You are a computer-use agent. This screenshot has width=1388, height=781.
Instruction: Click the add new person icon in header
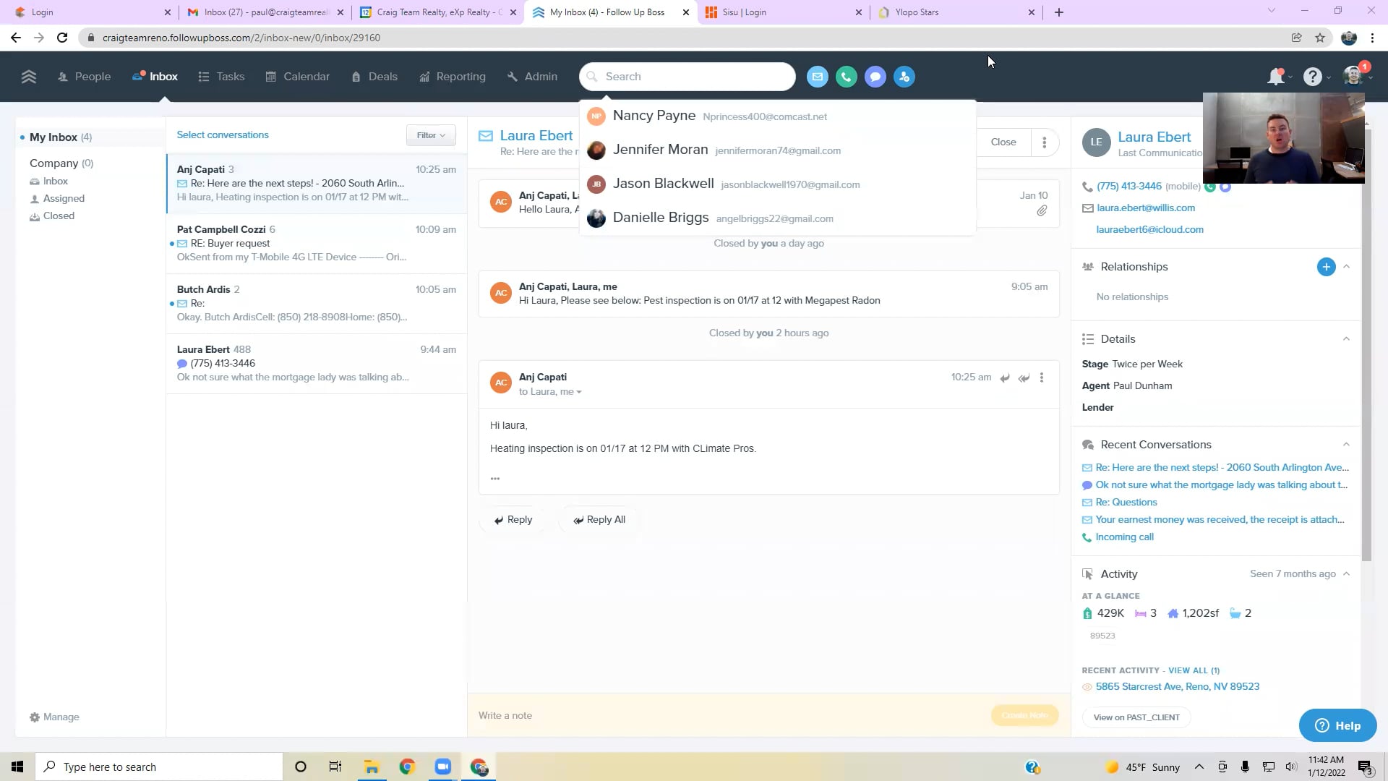coord(904,77)
